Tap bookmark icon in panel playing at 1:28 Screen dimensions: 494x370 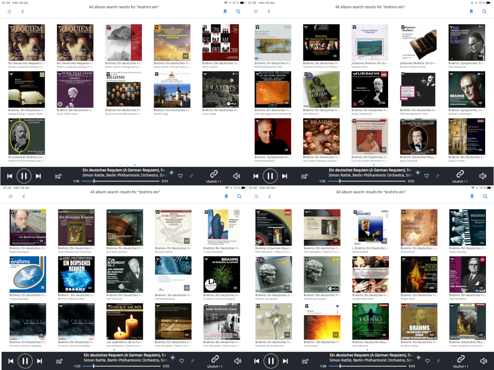click(x=472, y=197)
